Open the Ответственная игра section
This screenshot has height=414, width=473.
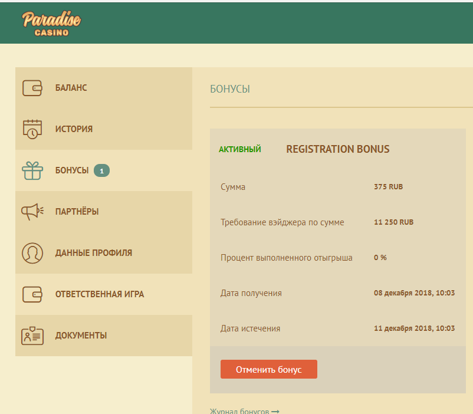[104, 294]
